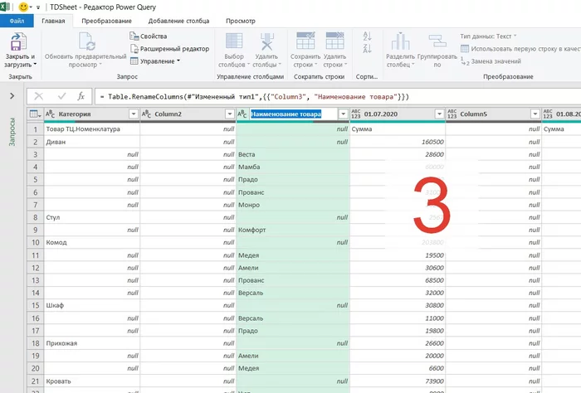Select the 'Прихожая' cell

(x=92, y=343)
